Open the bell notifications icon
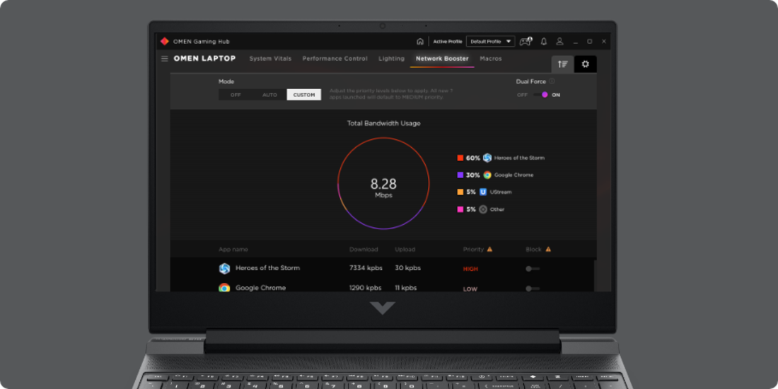The width and height of the screenshot is (778, 389). (543, 42)
